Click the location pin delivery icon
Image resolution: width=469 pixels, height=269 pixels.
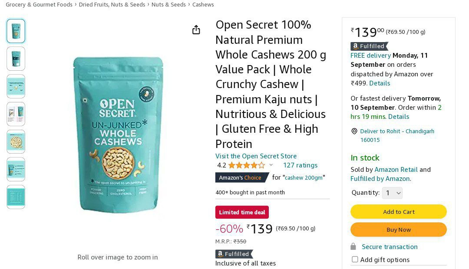pyautogui.click(x=354, y=131)
